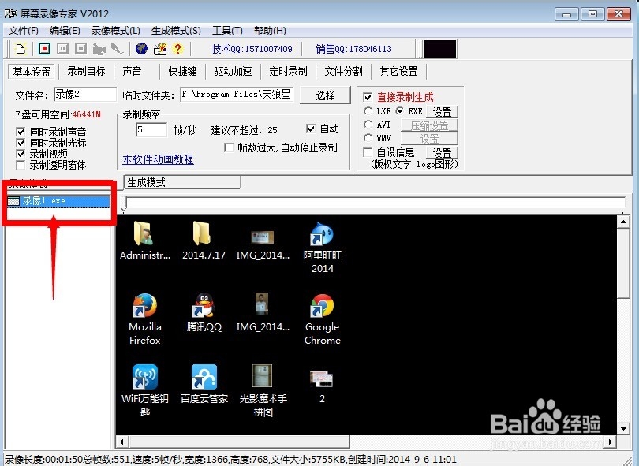Image resolution: width=639 pixels, height=466 pixels.
Task: Click the 阿里旺旺 2014 icon in preview
Action: [x=322, y=234]
